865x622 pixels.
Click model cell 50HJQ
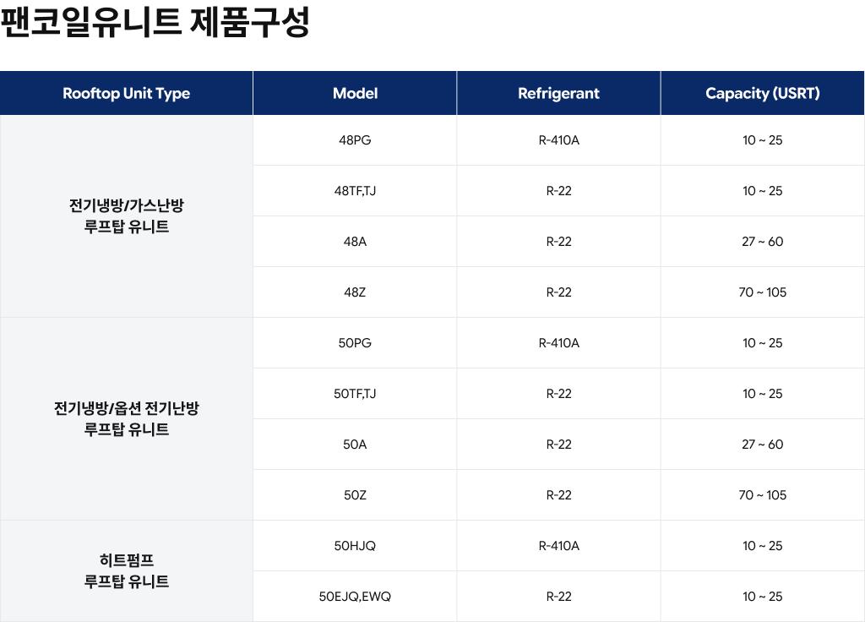point(355,547)
